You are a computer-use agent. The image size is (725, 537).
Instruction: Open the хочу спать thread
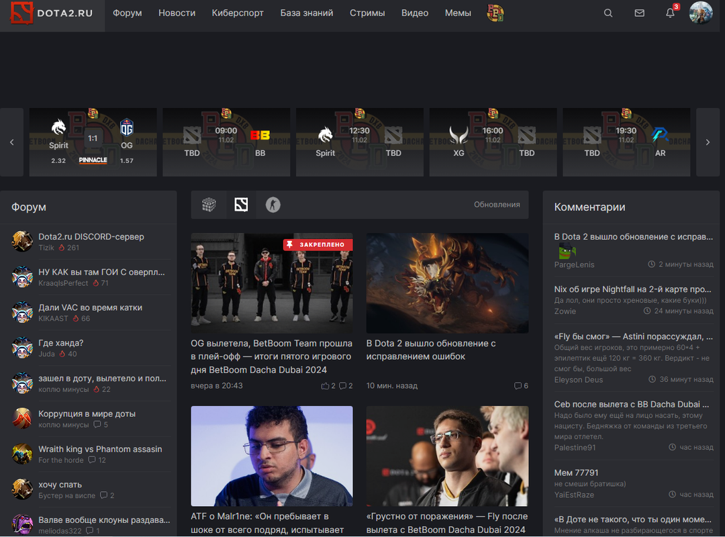(60, 485)
